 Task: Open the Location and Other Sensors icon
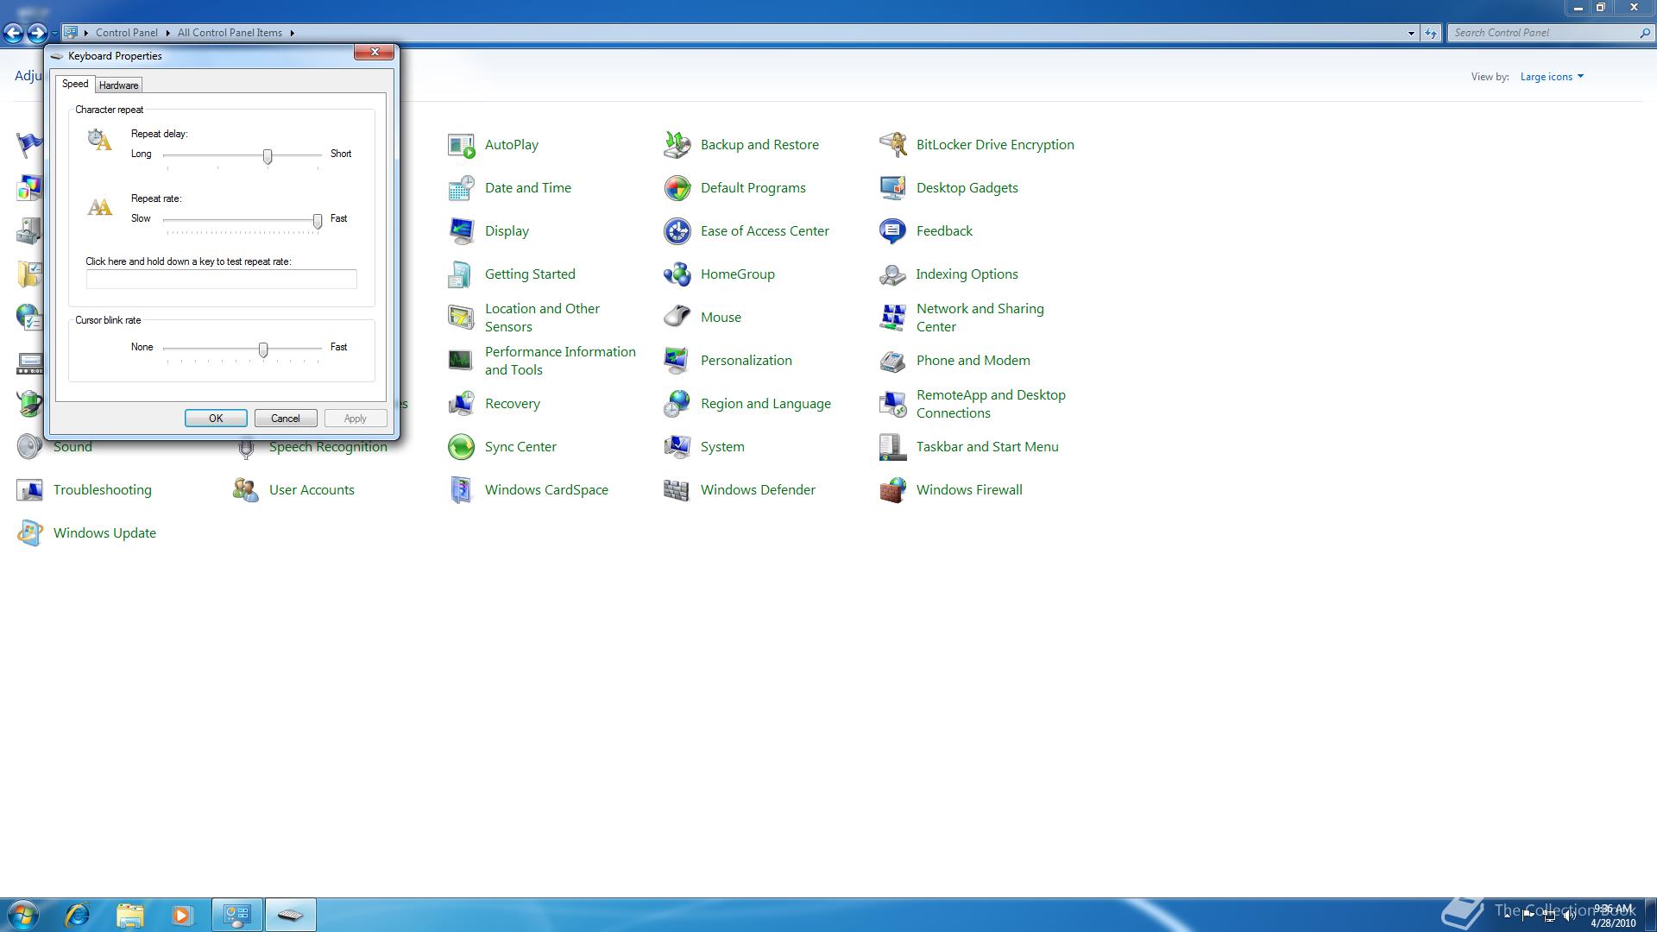point(461,318)
